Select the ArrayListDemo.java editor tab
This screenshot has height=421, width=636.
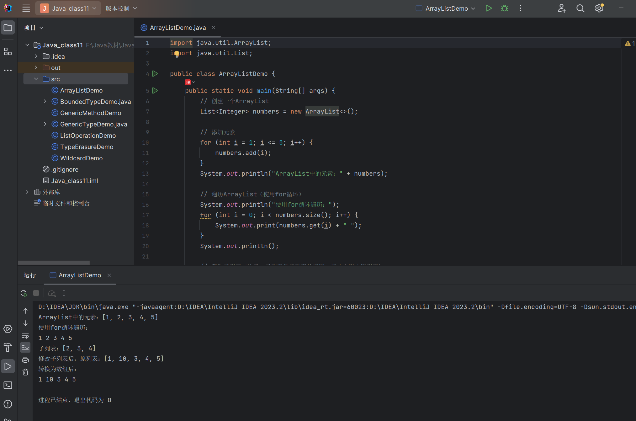[178, 28]
